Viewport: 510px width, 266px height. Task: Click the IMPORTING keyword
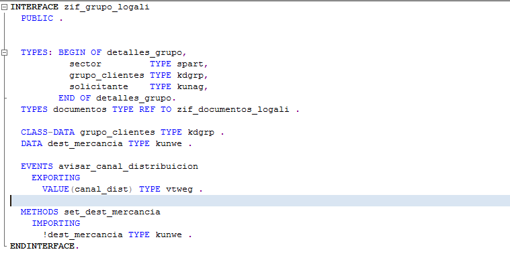56,224
